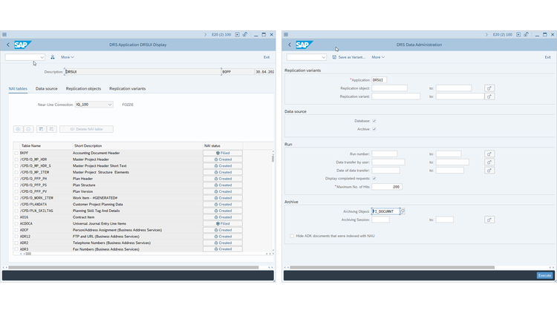Select the ADCP table row checkbox
This screenshot has height=313, width=557.
16,230
